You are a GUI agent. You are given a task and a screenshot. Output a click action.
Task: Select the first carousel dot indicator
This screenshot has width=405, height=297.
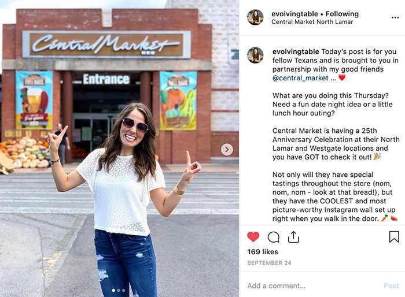pyautogui.click(x=113, y=290)
